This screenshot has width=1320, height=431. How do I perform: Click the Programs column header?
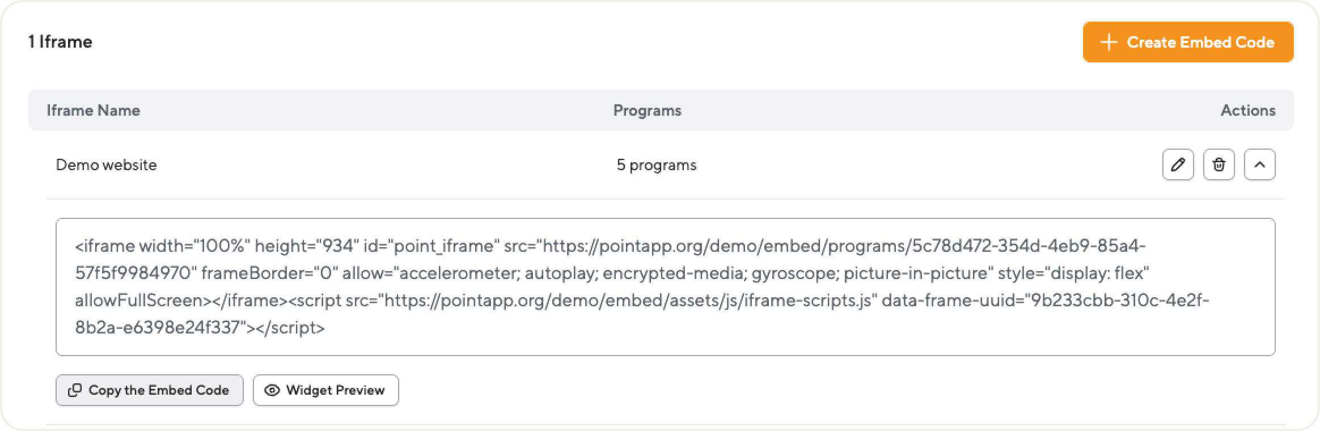pyautogui.click(x=647, y=110)
